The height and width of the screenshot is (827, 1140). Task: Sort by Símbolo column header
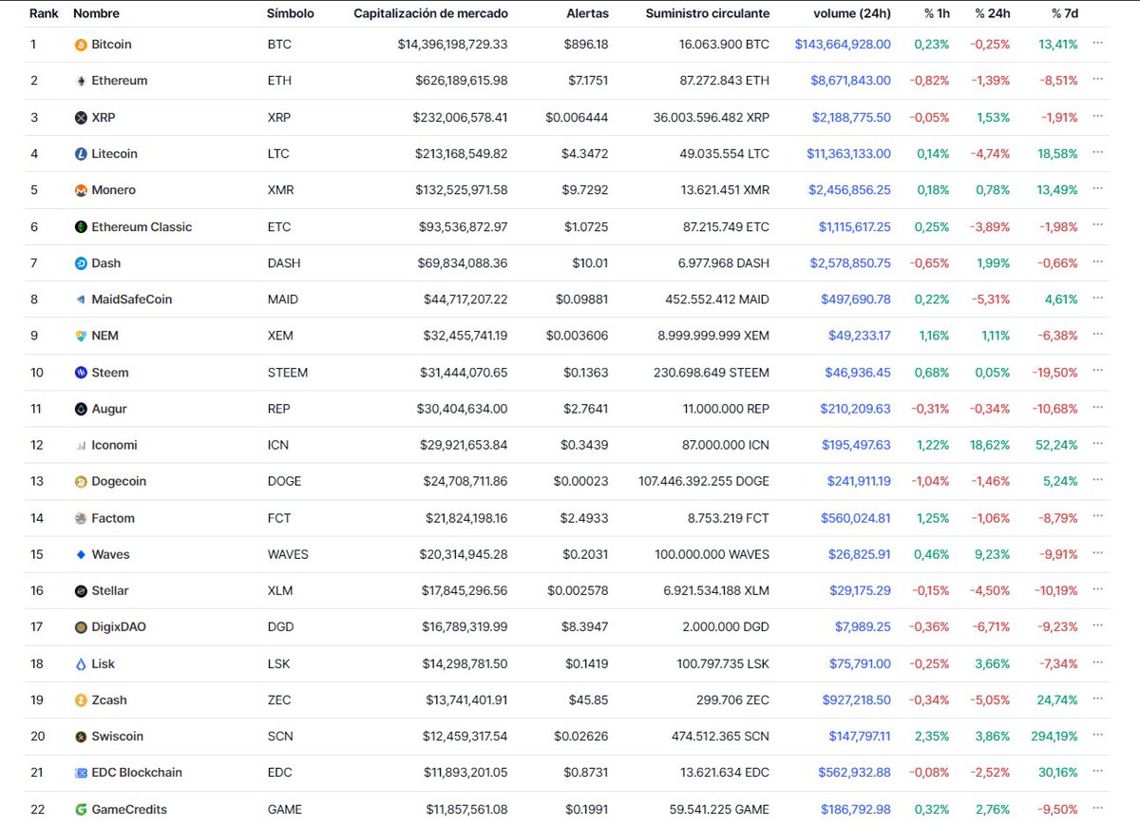coord(291,13)
